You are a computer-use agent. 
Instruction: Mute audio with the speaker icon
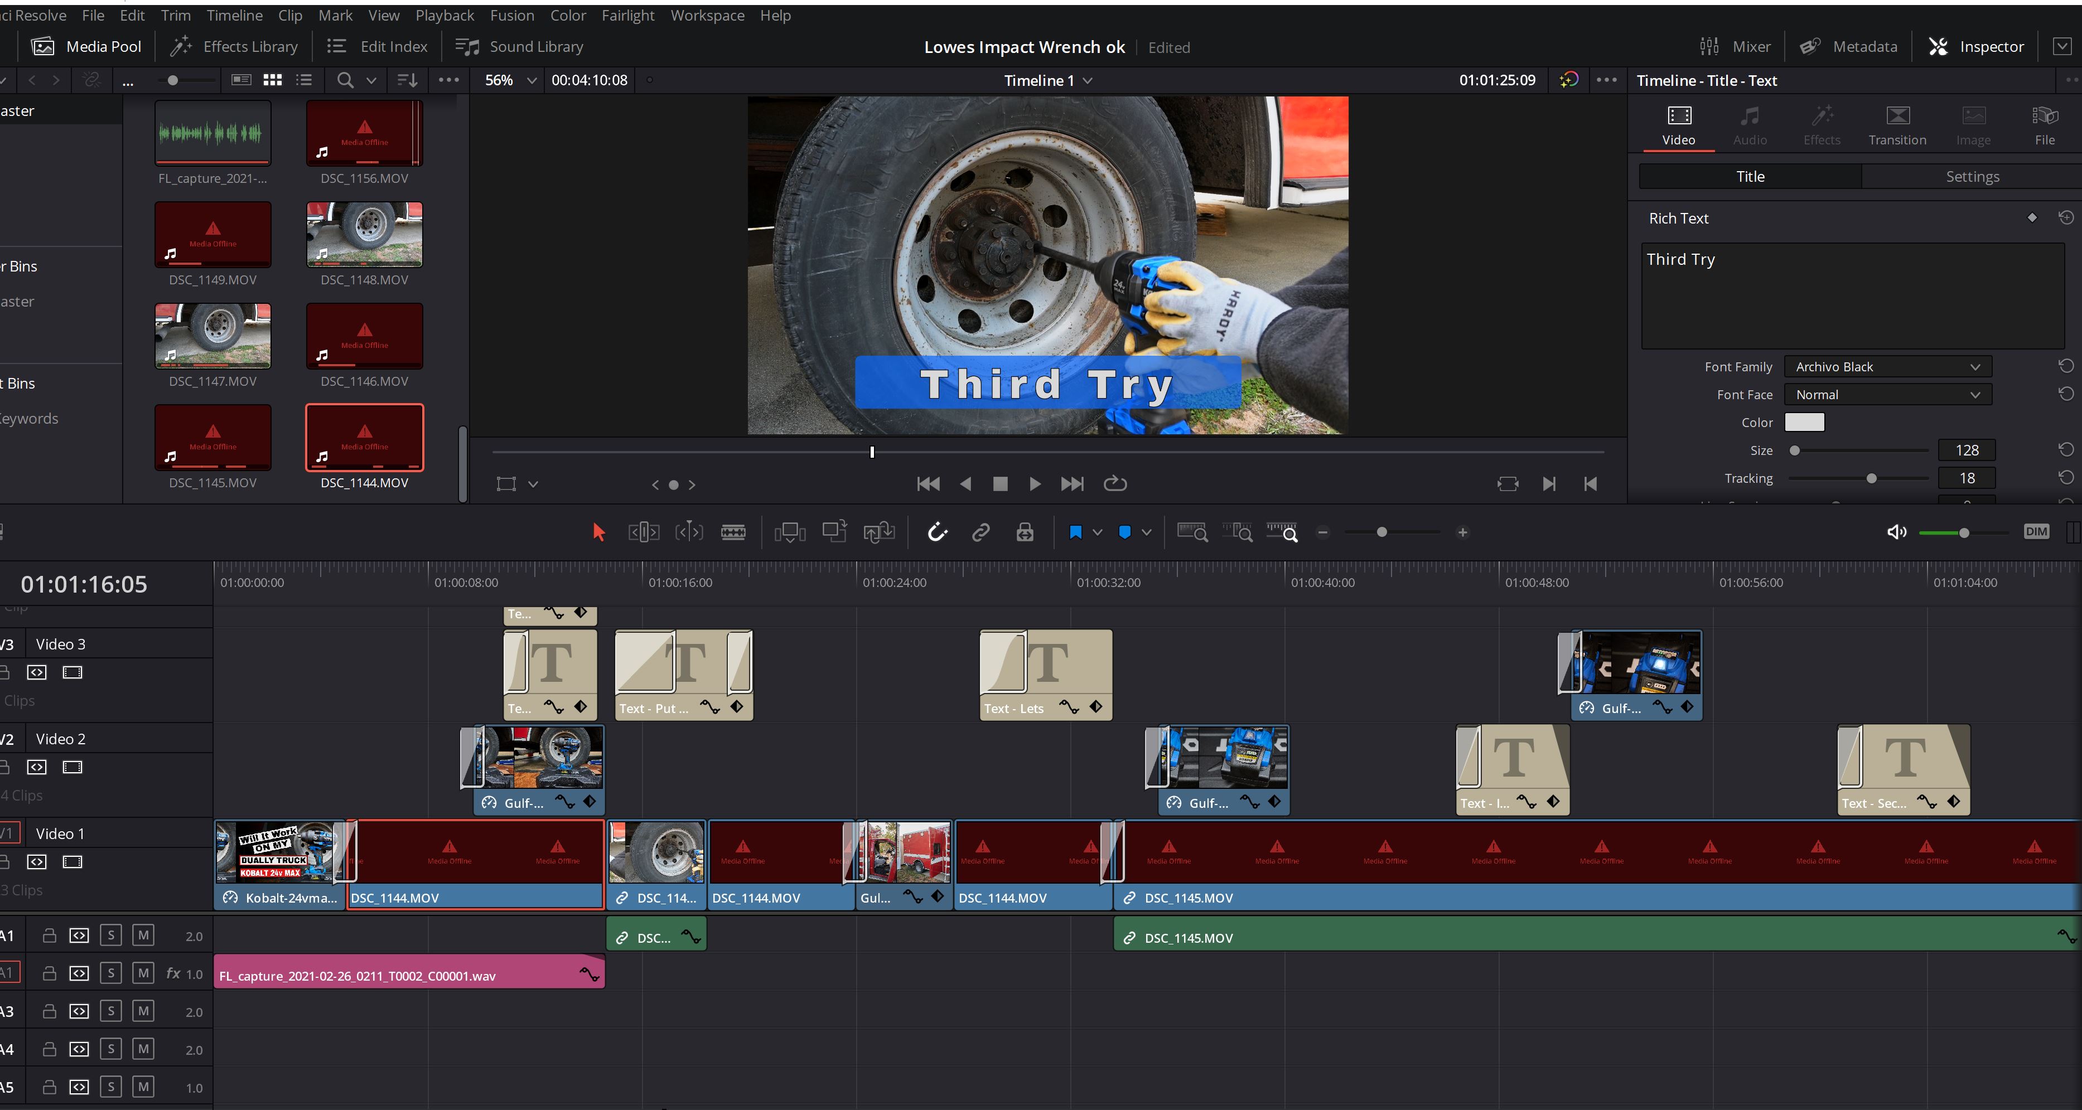click(x=1896, y=532)
